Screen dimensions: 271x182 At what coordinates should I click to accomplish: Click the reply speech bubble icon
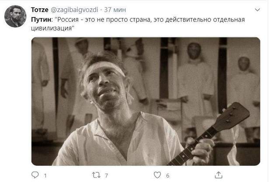click(x=35, y=175)
